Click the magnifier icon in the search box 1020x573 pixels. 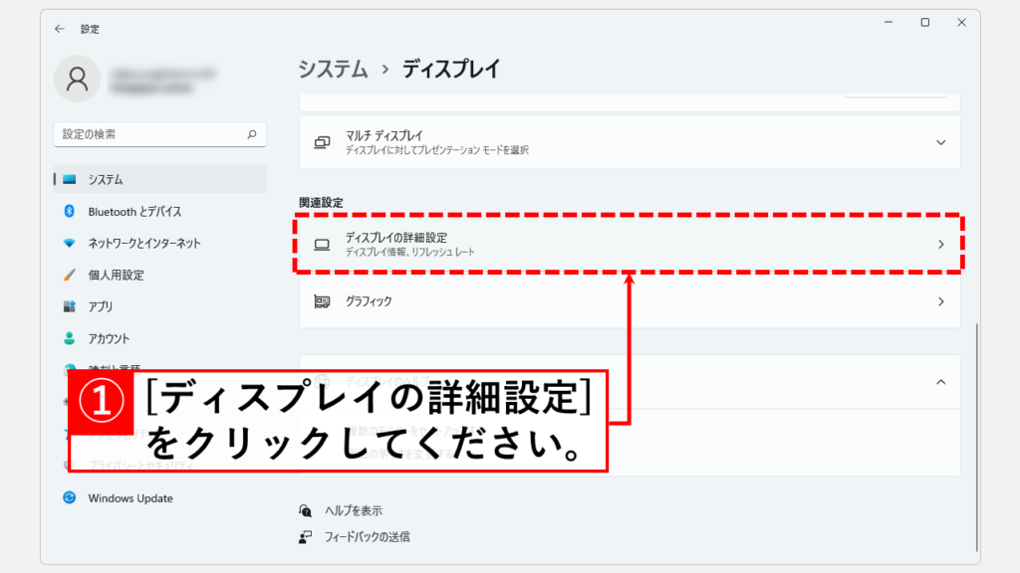[251, 134]
